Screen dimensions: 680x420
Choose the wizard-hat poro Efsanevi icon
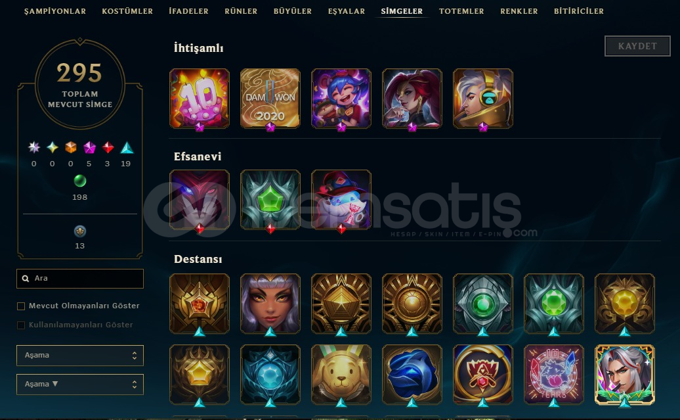(341, 200)
